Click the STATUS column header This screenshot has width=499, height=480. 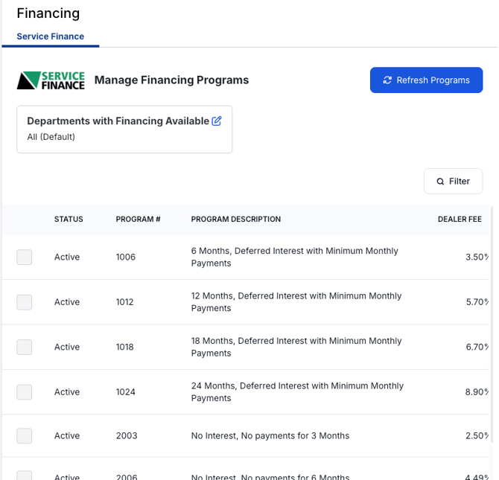69,220
